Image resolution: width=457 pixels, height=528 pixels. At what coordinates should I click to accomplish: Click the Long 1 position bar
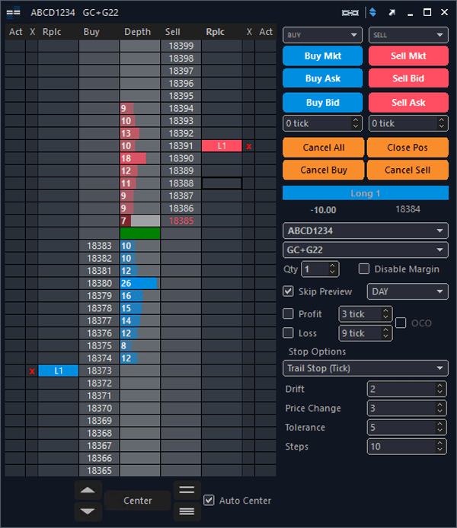click(x=366, y=193)
